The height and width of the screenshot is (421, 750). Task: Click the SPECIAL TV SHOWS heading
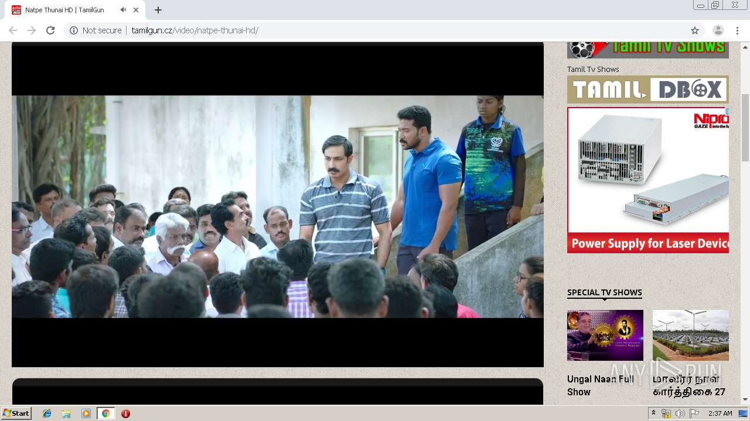coord(605,292)
